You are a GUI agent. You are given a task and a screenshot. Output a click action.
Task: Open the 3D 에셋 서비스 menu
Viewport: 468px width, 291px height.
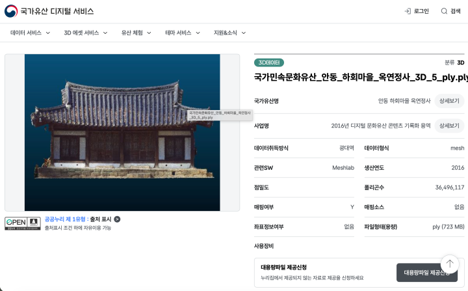pos(81,33)
